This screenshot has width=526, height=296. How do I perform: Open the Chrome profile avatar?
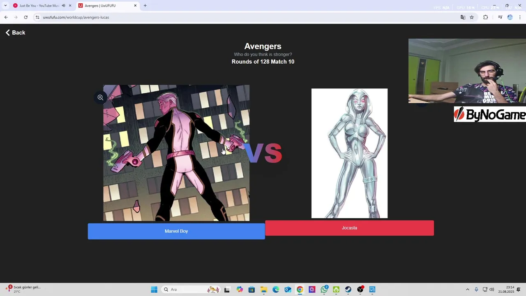510,17
